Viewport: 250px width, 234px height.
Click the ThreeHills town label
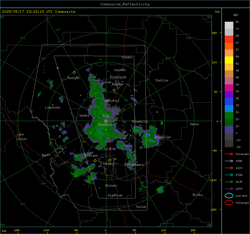(140, 122)
